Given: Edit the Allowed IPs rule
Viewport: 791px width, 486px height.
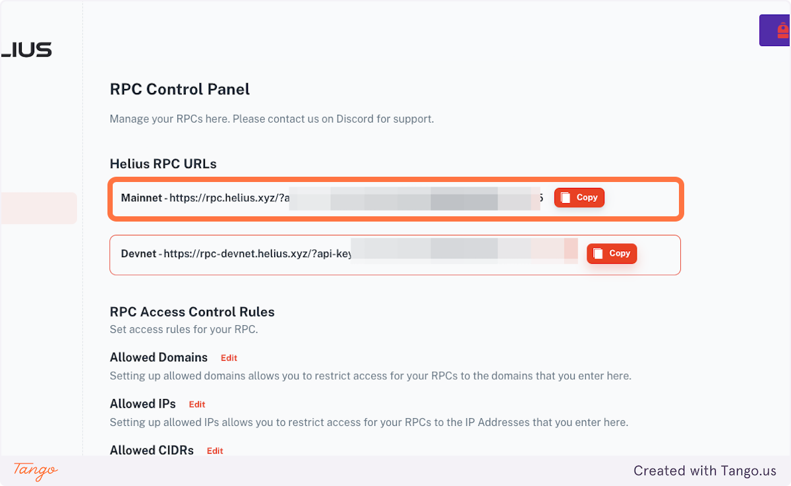Looking at the screenshot, I should point(196,404).
